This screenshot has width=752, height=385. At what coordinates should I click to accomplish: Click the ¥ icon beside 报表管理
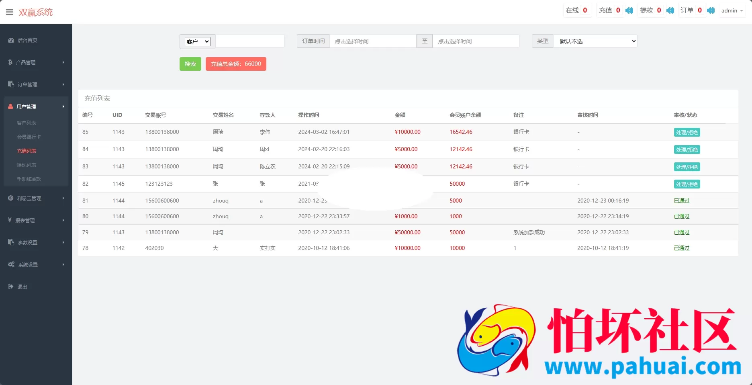10,220
